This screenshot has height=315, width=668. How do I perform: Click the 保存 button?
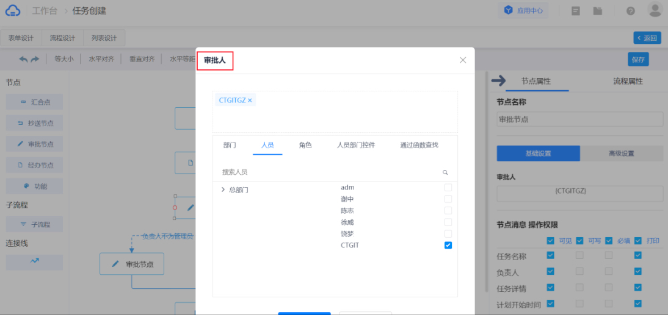638,60
